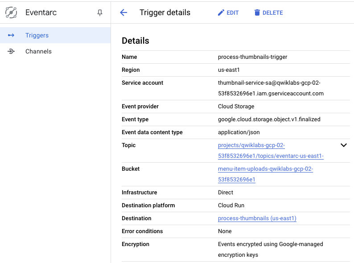This screenshot has height=263, width=354.
Task: Click the application/json content type value
Action: [x=239, y=132]
